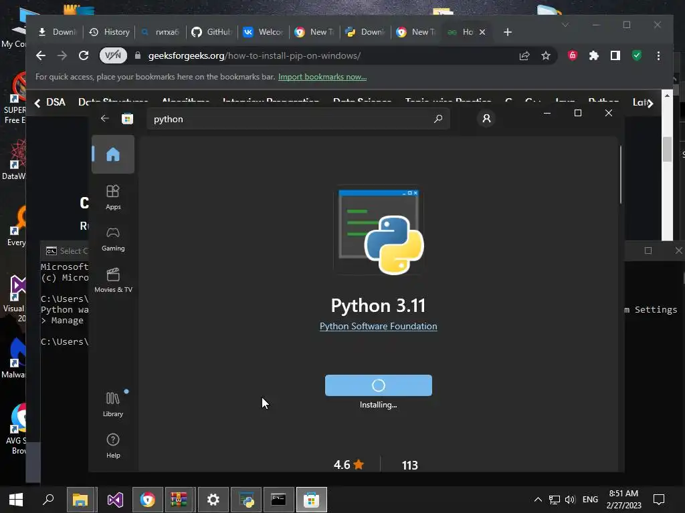Switch to the GitHub tab

pyautogui.click(x=212, y=32)
